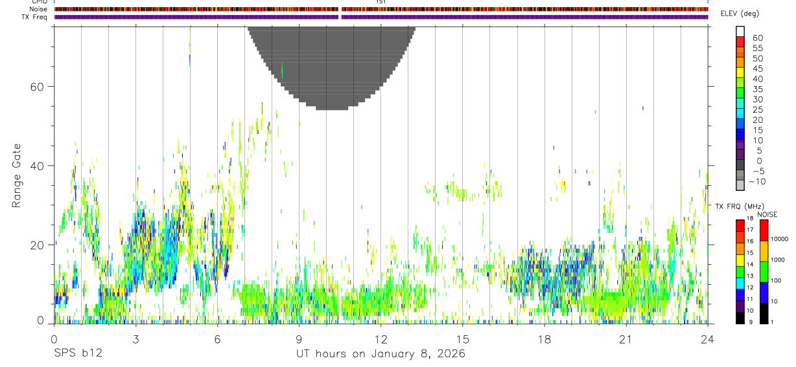This screenshot has width=796, height=367.
Task: Click the TX Freq row label at top left
Action: [35, 17]
